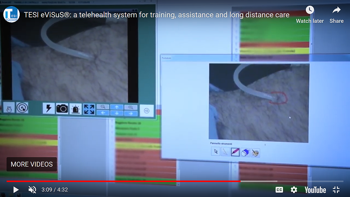Select the pencil drawing tool
Image resolution: width=350 pixels, height=197 pixels.
click(235, 152)
